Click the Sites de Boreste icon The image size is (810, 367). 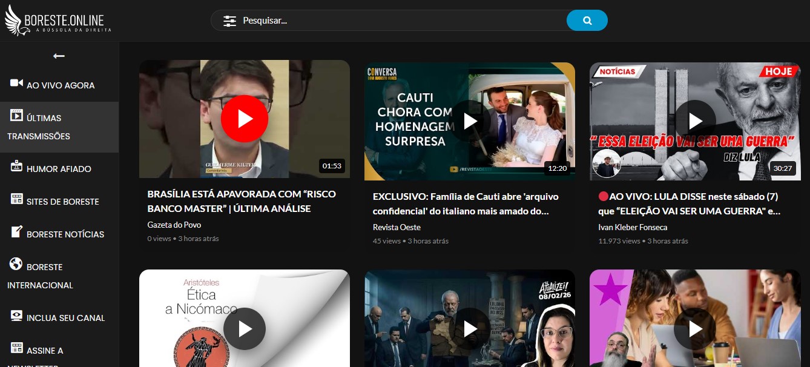(16, 199)
